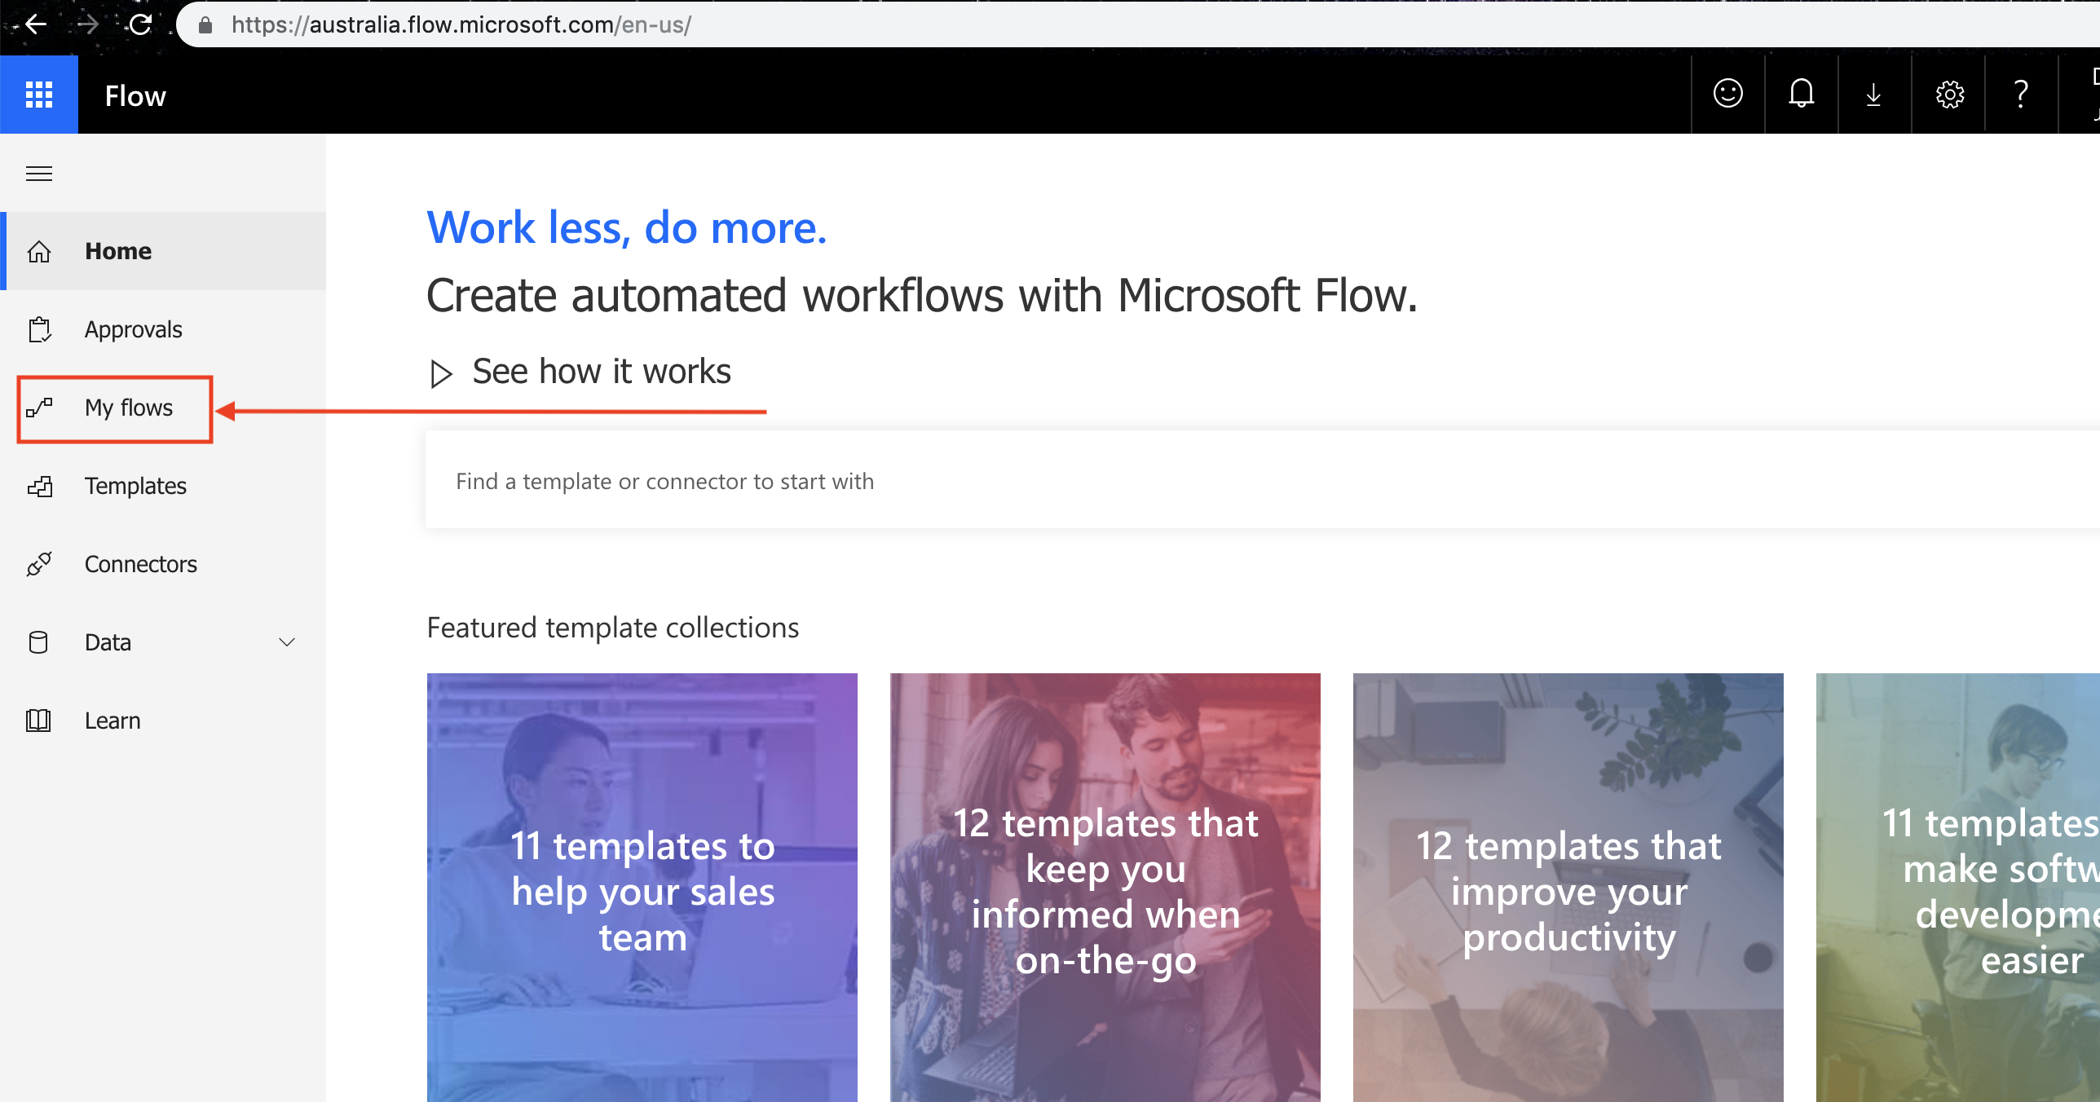2100x1102 pixels.
Task: Open Templates in left navigation
Action: point(135,486)
